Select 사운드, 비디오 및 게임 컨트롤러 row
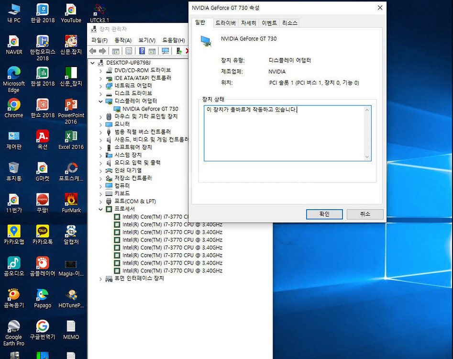Viewport: 453px width, 359px height. pyautogui.click(x=151, y=140)
